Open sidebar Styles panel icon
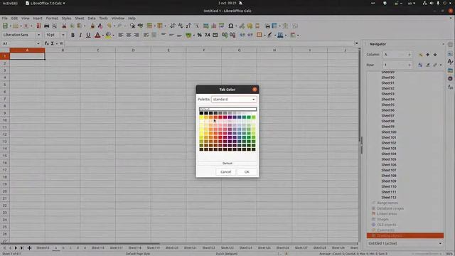 [x=450, y=62]
